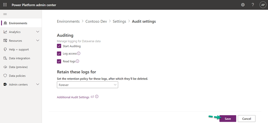This screenshot has height=123, width=268.
Task: Click the 'Set the retention policy' description text
Action: point(102,79)
